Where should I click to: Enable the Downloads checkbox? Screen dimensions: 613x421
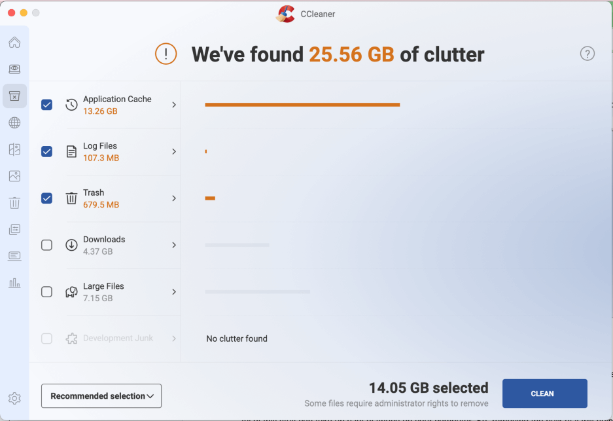coord(47,245)
